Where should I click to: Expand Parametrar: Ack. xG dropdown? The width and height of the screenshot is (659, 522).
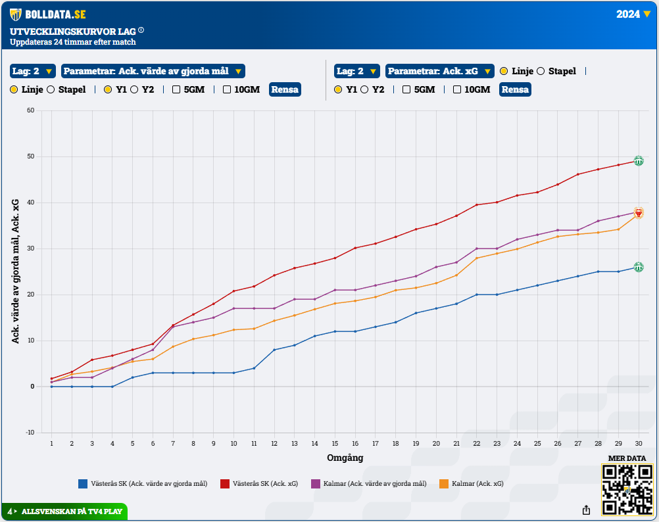(439, 71)
